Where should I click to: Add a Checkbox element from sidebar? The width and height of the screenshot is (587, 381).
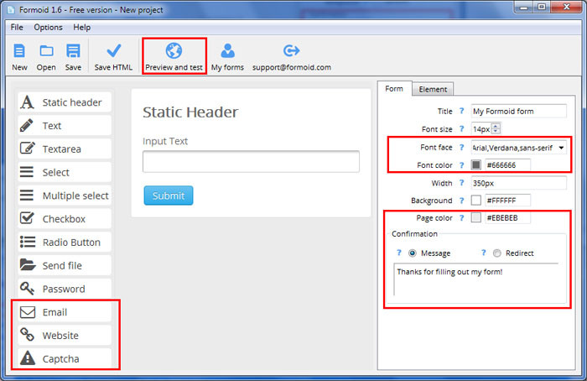click(65, 219)
